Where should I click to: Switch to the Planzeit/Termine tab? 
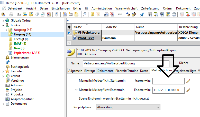(x=127, y=71)
